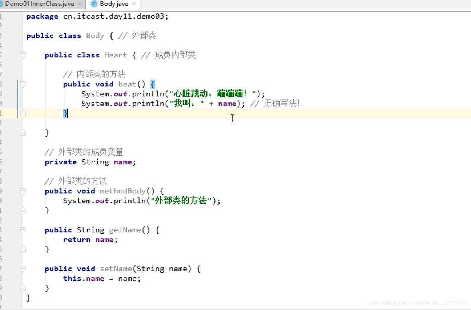Click name in private String name declaration

pos(123,162)
